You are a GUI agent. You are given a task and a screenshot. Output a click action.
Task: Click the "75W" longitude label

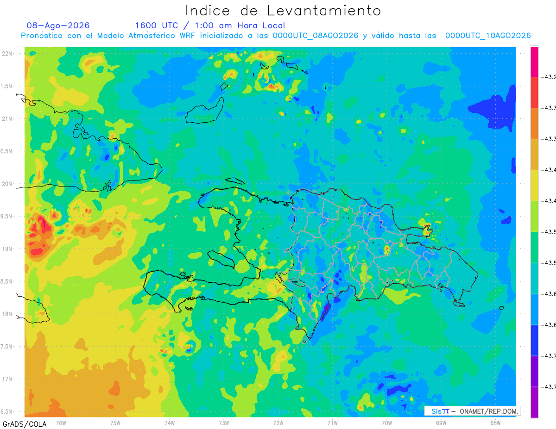coord(115,423)
